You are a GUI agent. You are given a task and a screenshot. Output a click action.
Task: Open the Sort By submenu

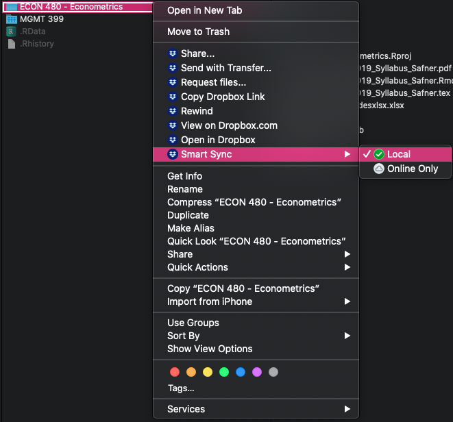pyautogui.click(x=184, y=336)
